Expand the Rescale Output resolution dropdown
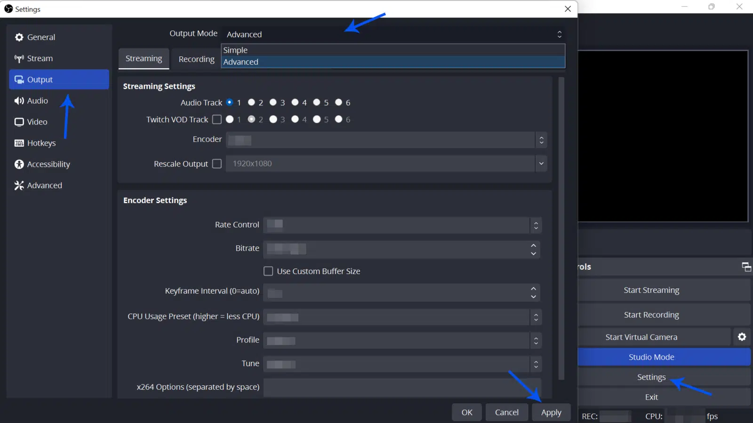This screenshot has height=423, width=753. [x=541, y=164]
